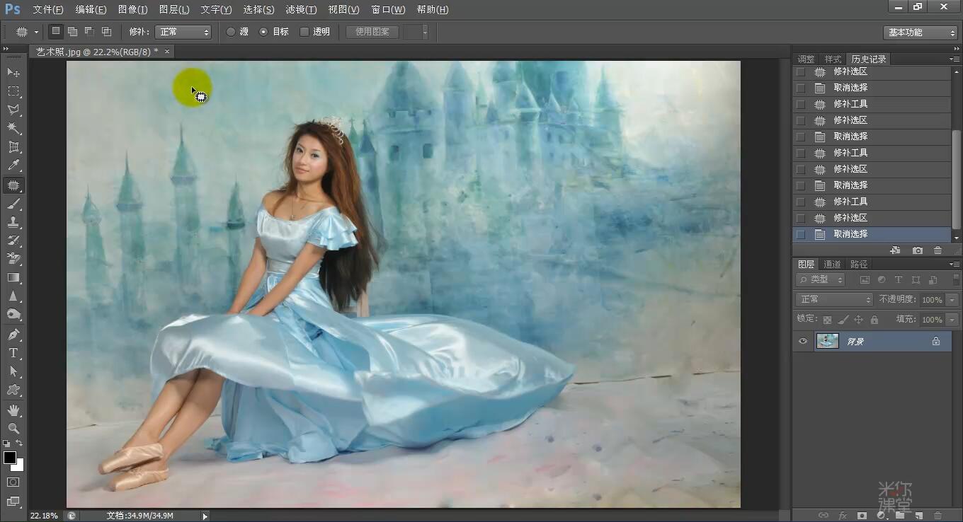The height and width of the screenshot is (522, 963).
Task: Select the Hand tool
Action: (13, 410)
